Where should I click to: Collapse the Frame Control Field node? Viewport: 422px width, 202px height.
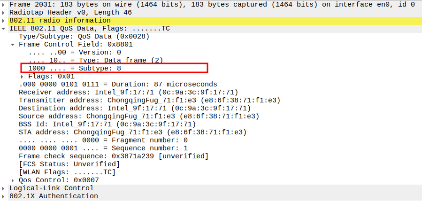(13, 45)
